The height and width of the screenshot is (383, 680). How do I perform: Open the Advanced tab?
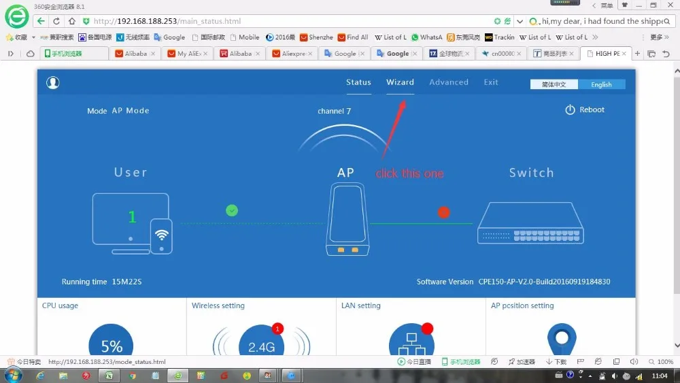[449, 82]
